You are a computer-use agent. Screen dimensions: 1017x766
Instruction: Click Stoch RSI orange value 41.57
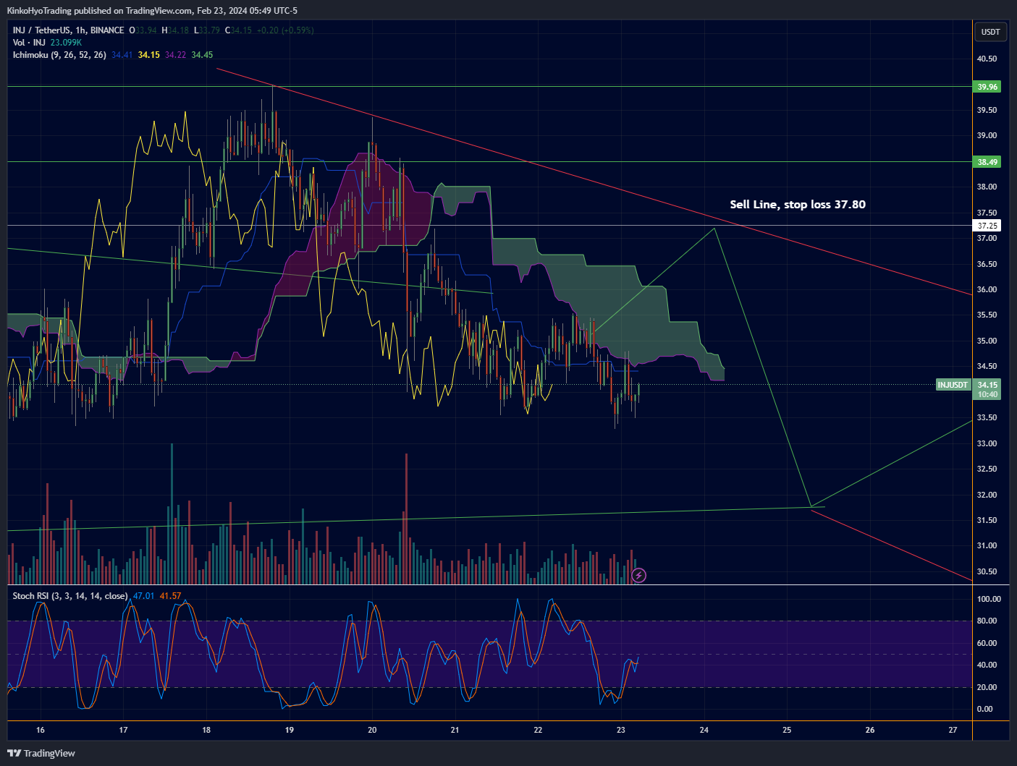coord(170,596)
